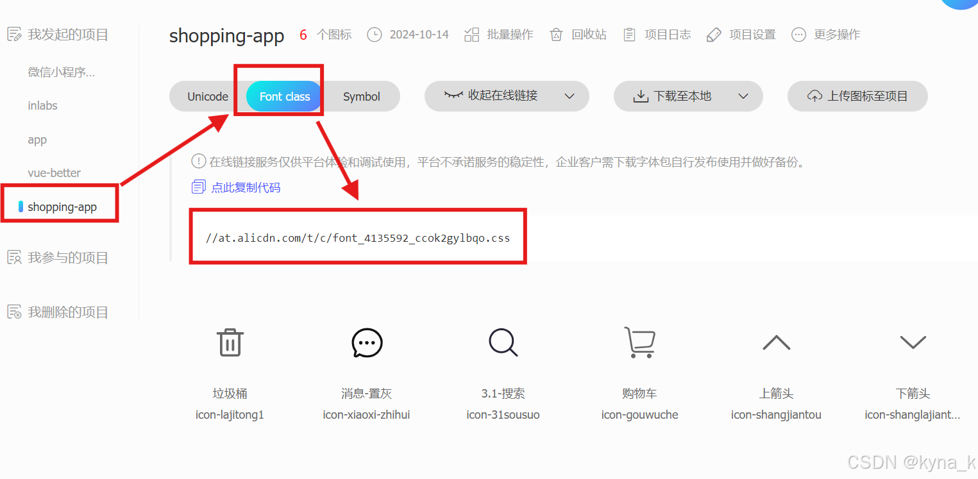Click the pencil icon for 项目设置

pos(714,35)
